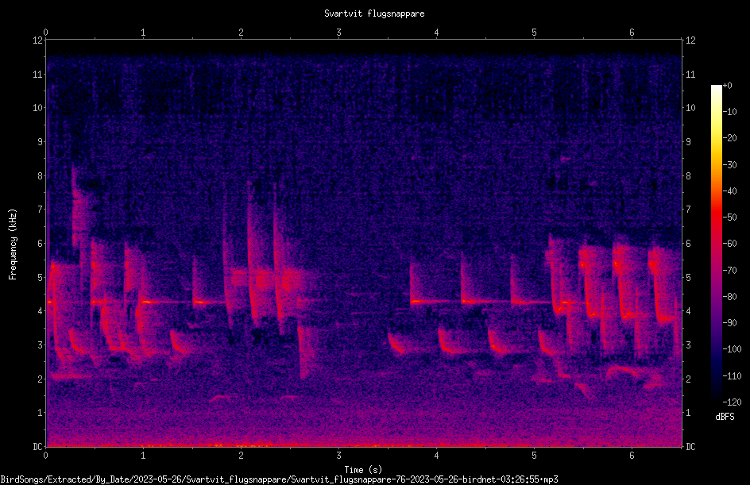The width and height of the screenshot is (750, 485).
Task: Click the 4 second tick on top axis
Action: click(x=436, y=33)
